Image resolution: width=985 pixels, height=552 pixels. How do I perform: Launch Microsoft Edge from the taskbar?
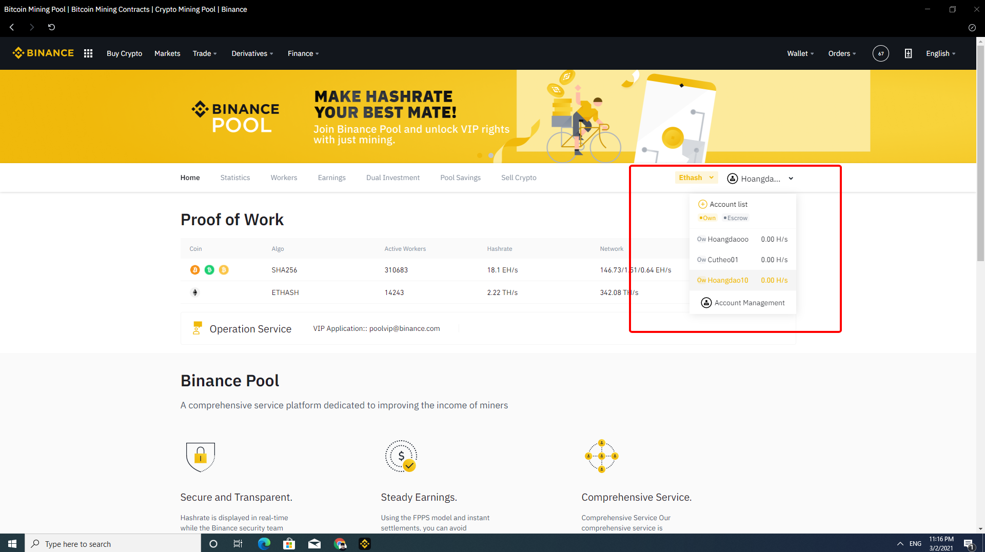coord(264,544)
